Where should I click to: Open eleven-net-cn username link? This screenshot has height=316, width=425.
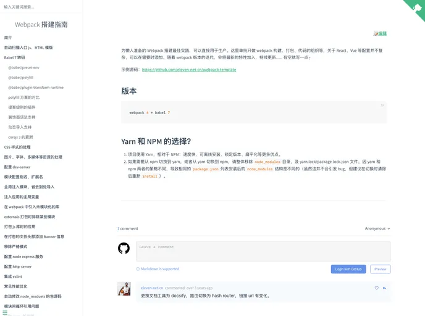point(152,288)
